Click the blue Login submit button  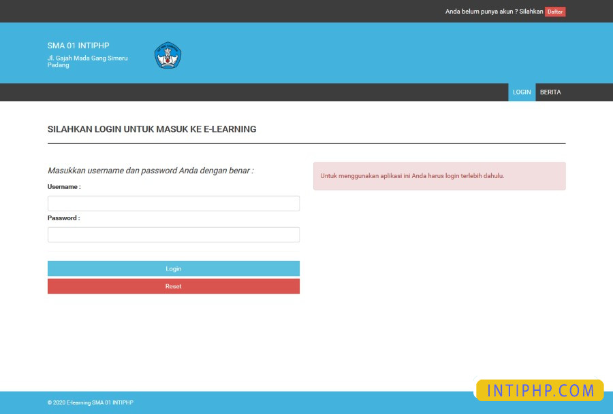tap(173, 268)
